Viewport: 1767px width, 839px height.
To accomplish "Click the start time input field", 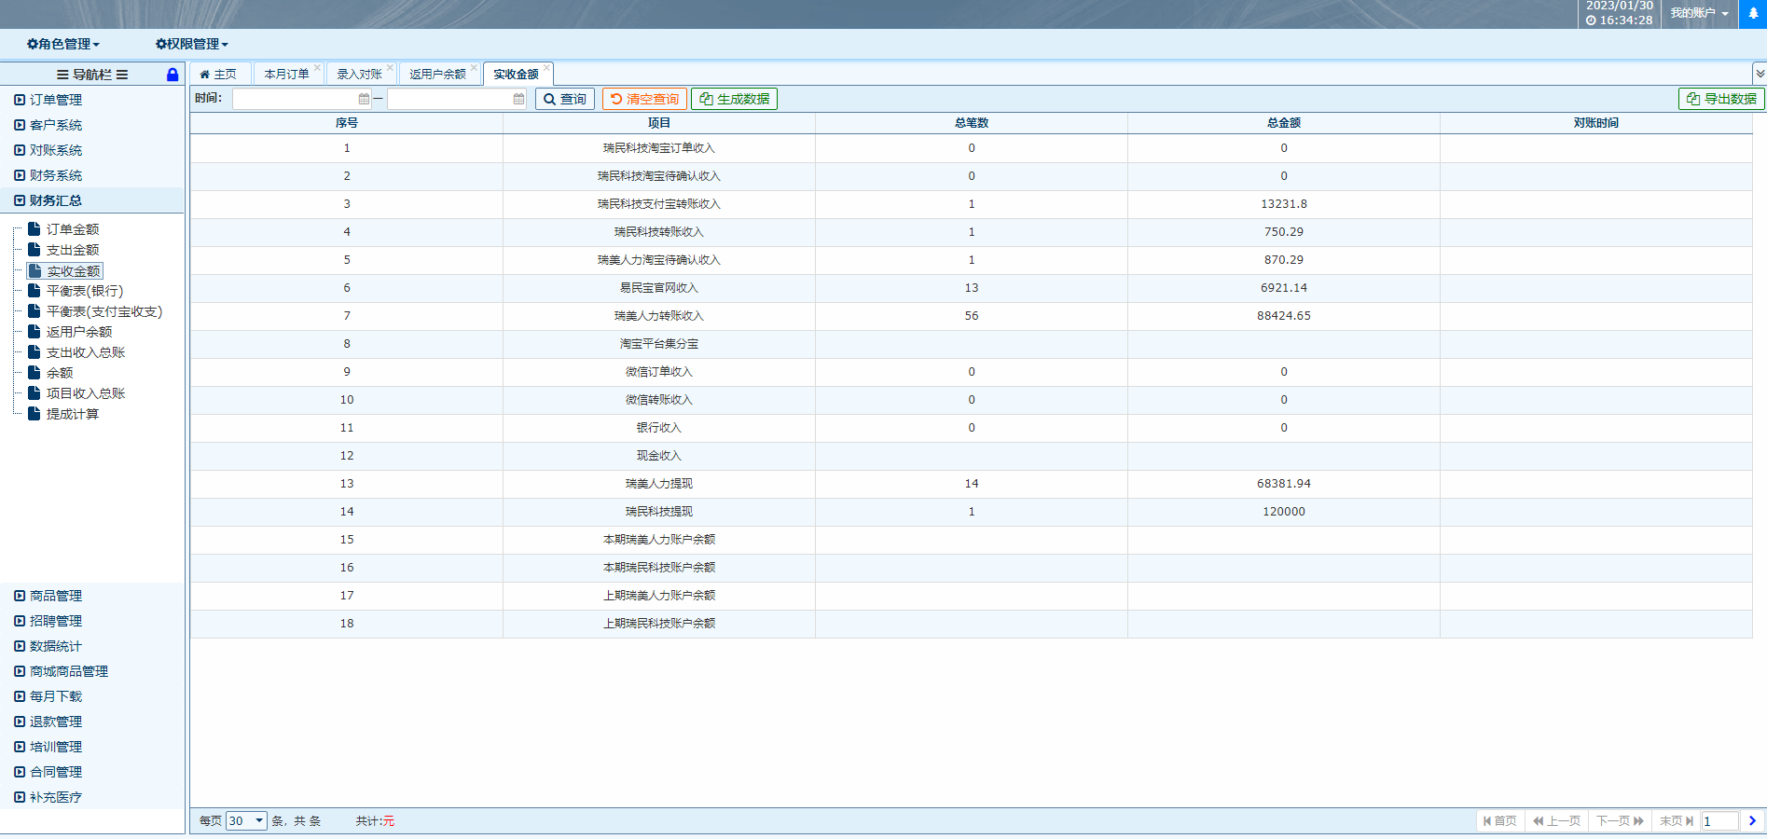I will pos(302,99).
